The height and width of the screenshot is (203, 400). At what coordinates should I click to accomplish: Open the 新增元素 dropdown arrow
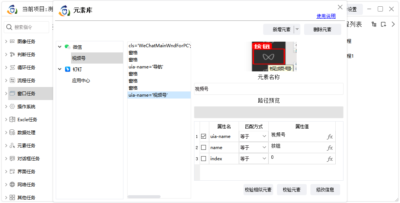297,29
